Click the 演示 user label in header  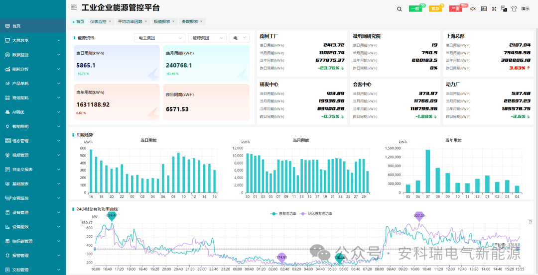(526, 9)
